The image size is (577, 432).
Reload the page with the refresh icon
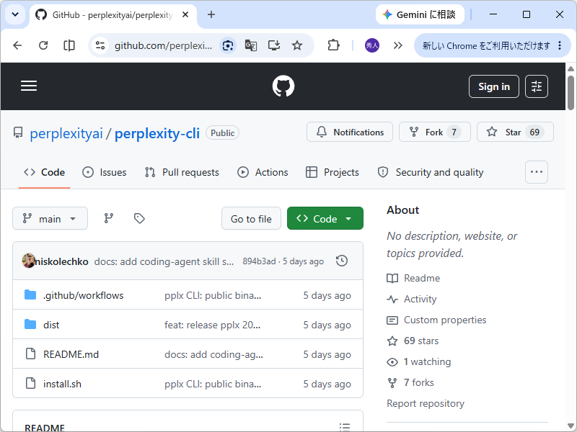43,45
